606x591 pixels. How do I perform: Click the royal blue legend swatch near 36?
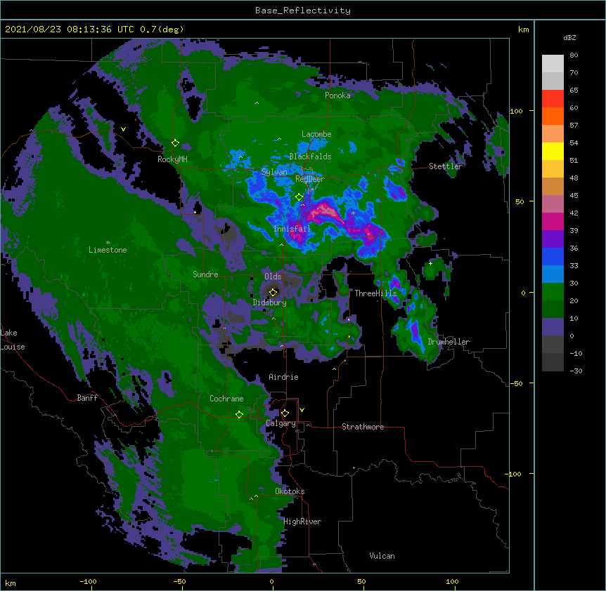[x=553, y=256]
